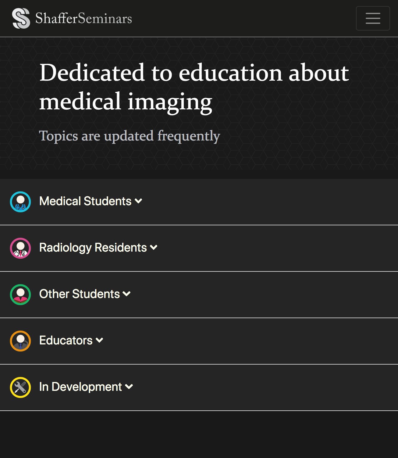This screenshot has width=398, height=458.
Task: Expand the Other Students chevron
Action: 126,294
